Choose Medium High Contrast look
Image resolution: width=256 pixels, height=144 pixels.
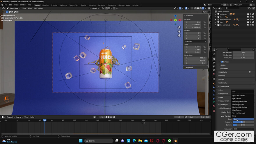click(240, 107)
